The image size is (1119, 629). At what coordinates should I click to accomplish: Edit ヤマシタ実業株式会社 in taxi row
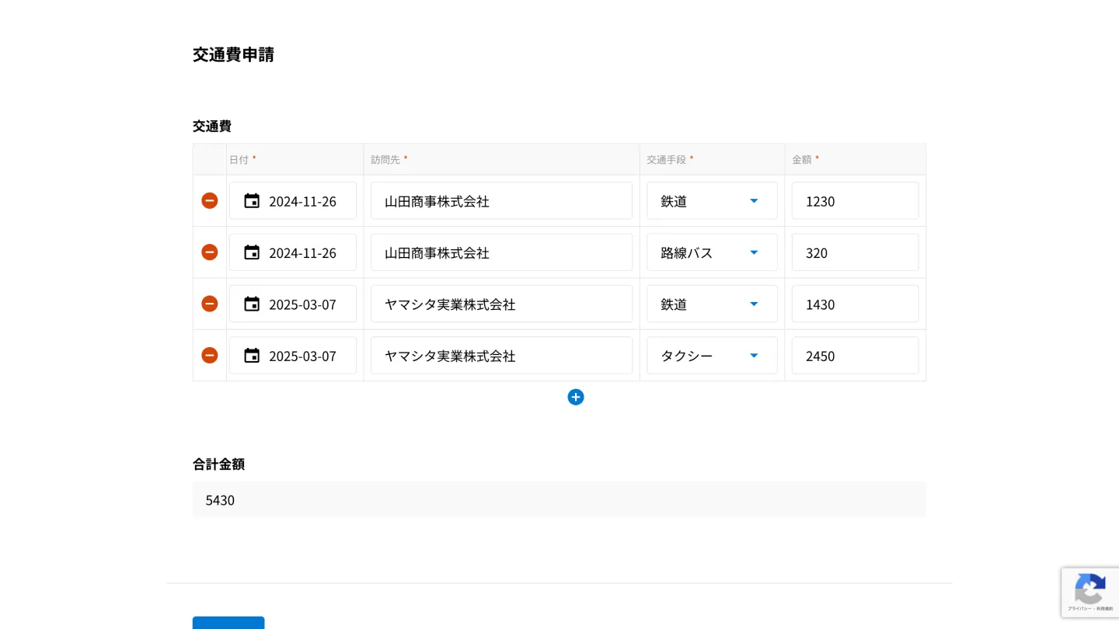point(501,356)
